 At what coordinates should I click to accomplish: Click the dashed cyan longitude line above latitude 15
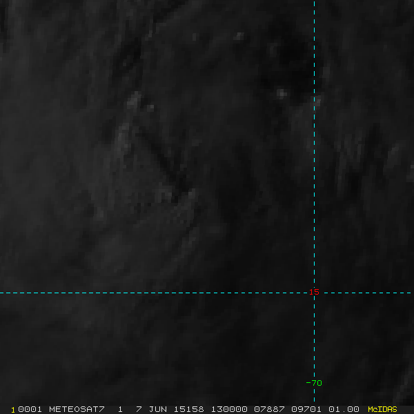[314, 145]
